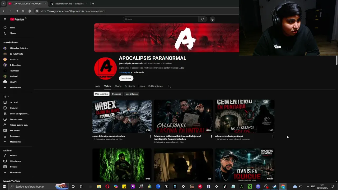Open Steam from the taskbar

coord(274,187)
